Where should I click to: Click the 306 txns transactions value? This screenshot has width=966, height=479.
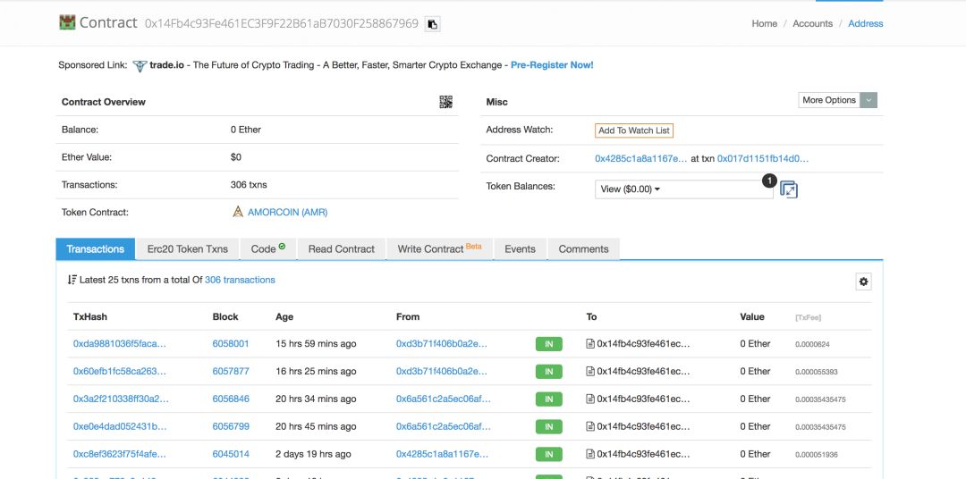(x=249, y=185)
